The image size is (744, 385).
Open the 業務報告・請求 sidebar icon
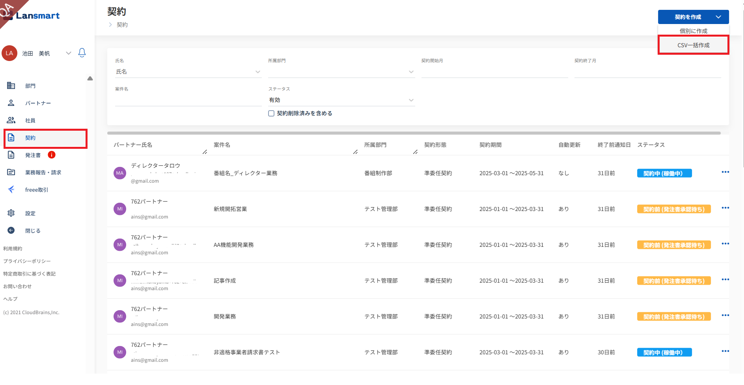[11, 172]
